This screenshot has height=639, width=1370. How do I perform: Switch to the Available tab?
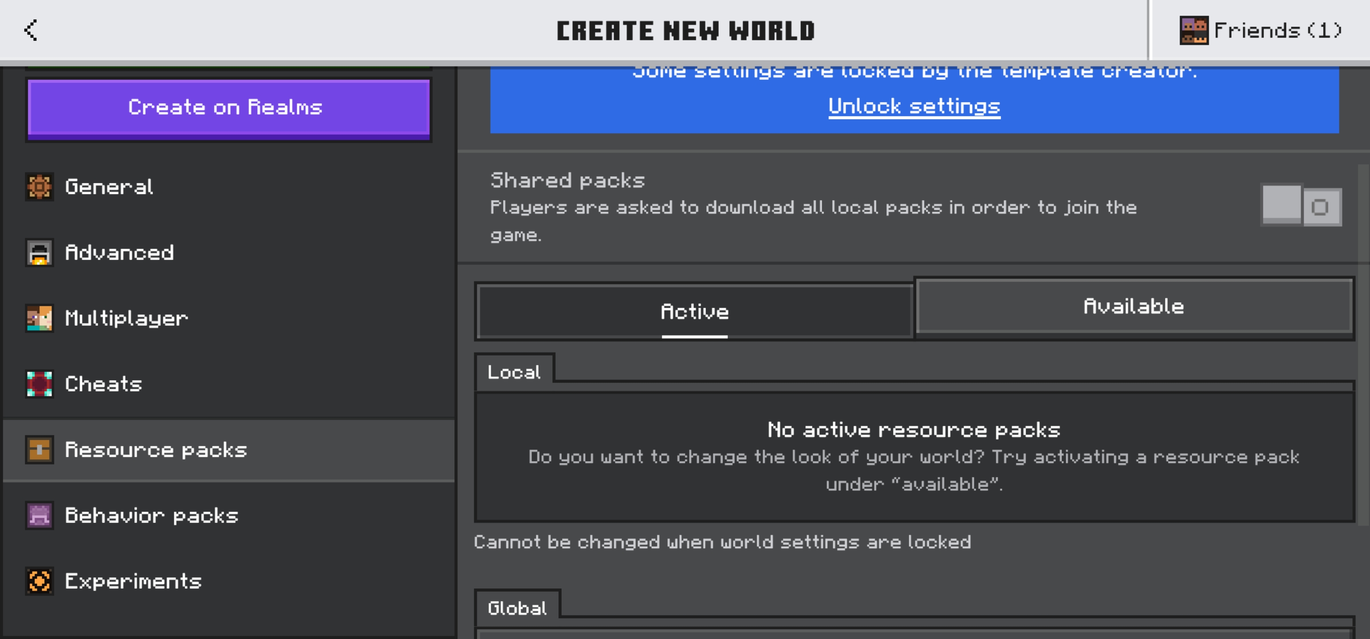(x=1134, y=307)
